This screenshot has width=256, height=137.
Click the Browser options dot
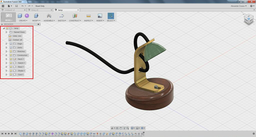pyautogui.click(x=38, y=24)
